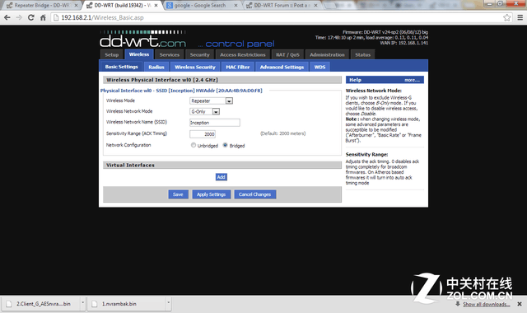Add a virtual interface with Add button

(x=222, y=177)
